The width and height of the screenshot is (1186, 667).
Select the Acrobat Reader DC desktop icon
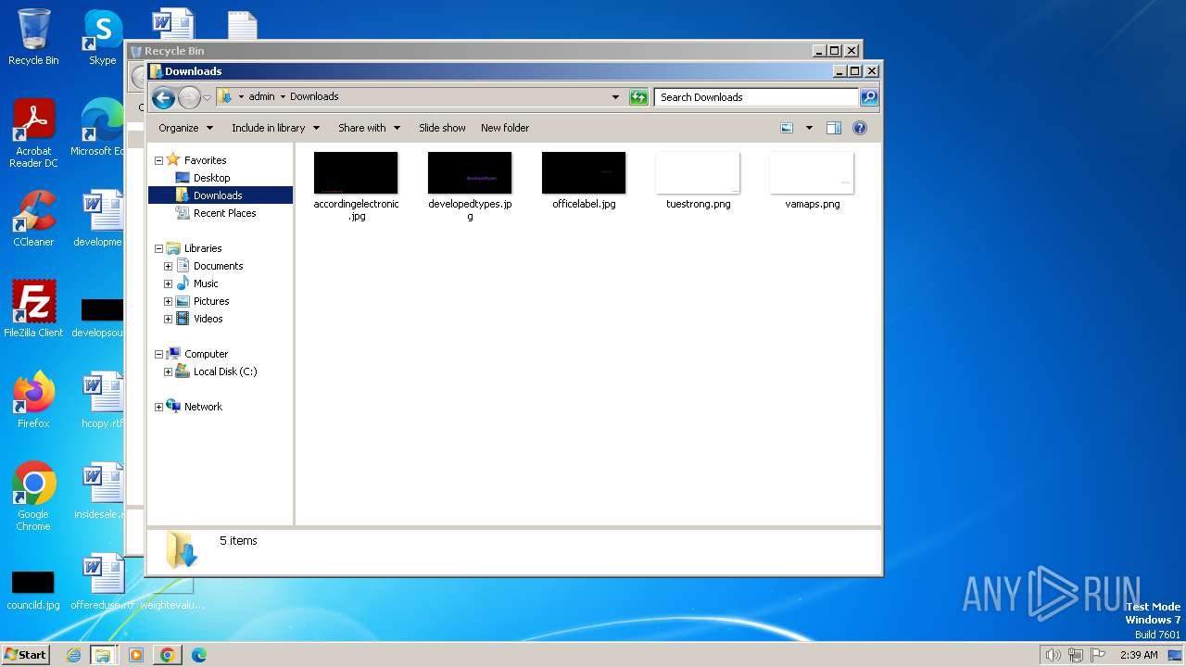coord(33,132)
